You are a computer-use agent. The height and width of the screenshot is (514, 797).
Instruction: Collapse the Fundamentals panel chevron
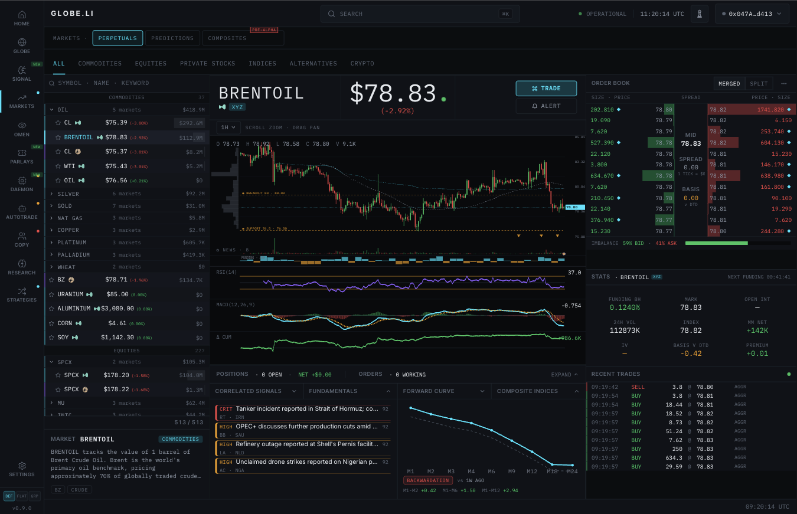pyautogui.click(x=388, y=391)
